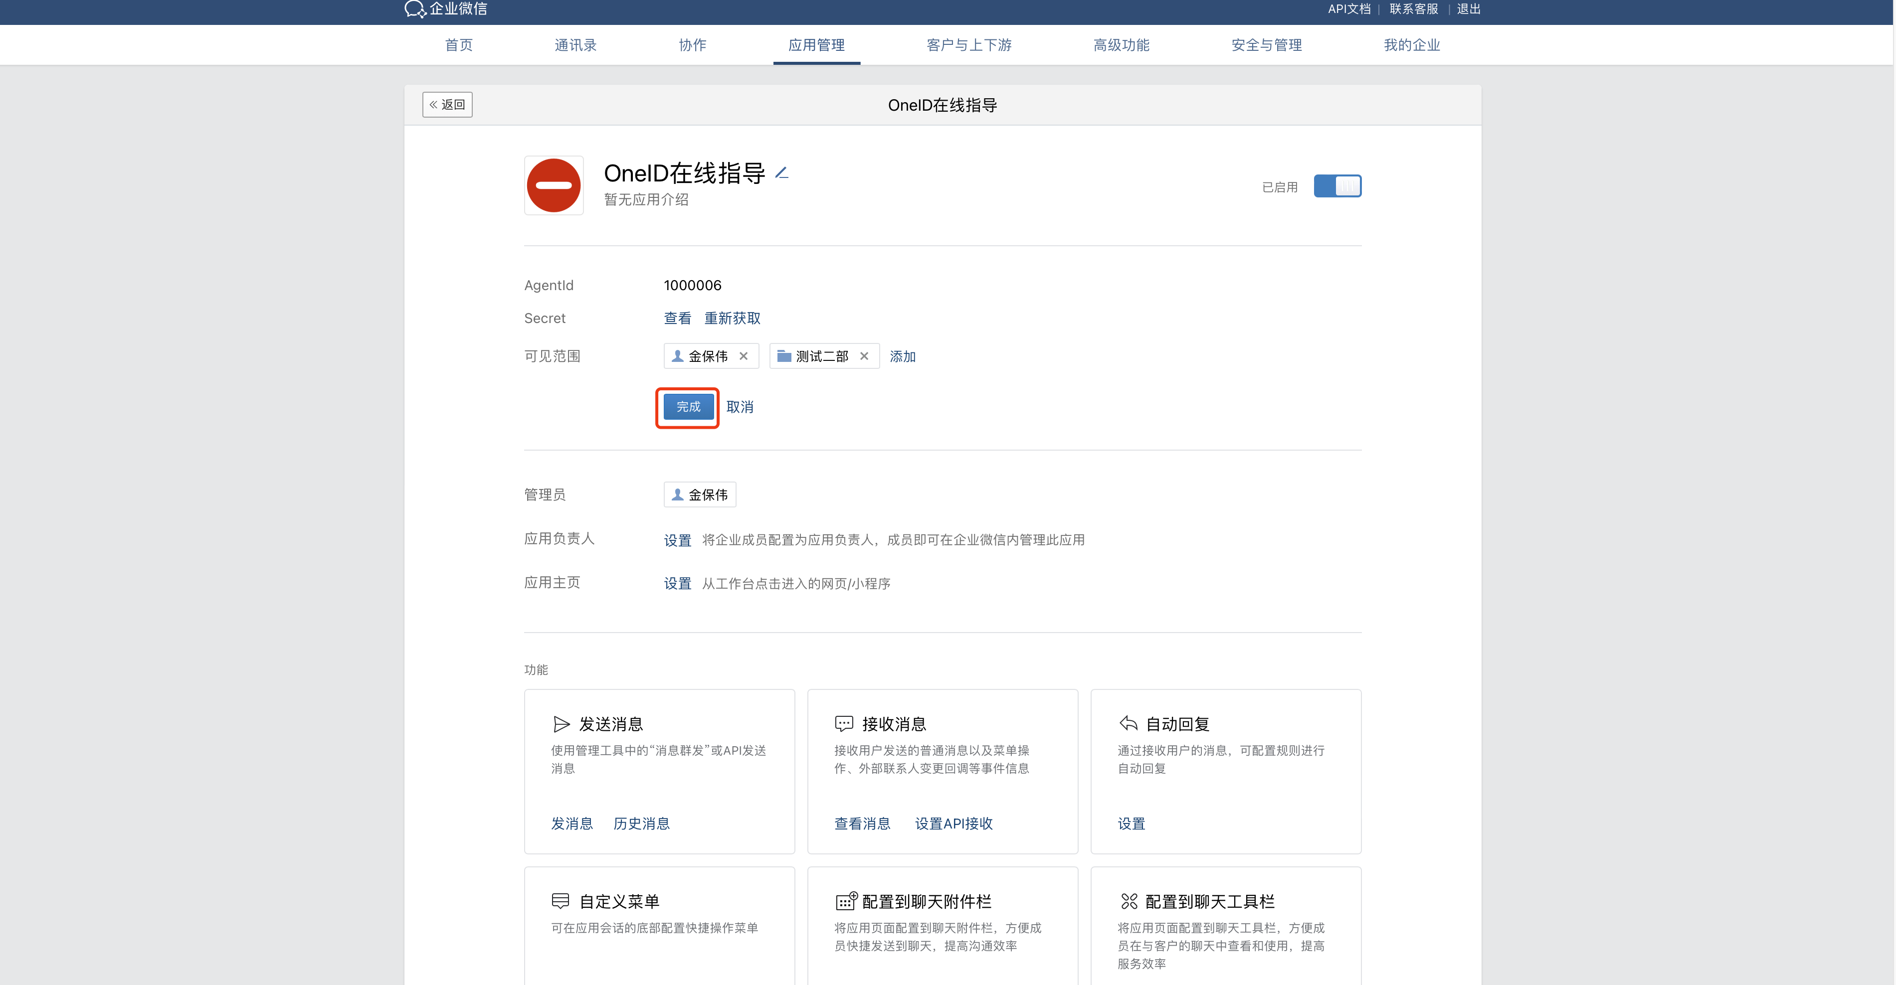
Task: Click the 自定义菜单 menu icon
Action: coord(560,901)
